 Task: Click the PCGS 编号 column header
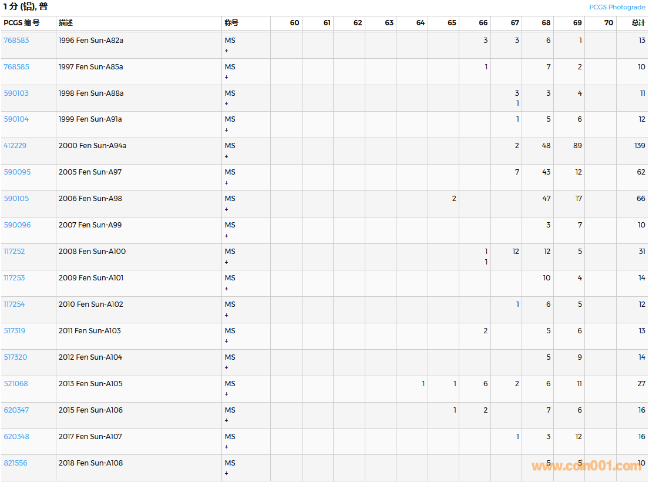(x=22, y=23)
